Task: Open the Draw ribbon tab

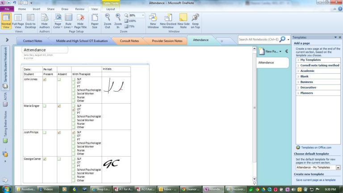Action: (65, 9)
